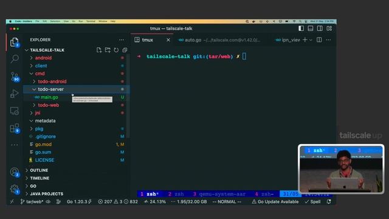Switch to the ipn_view tab
The width and height of the screenshot is (389, 219).
[x=287, y=40]
